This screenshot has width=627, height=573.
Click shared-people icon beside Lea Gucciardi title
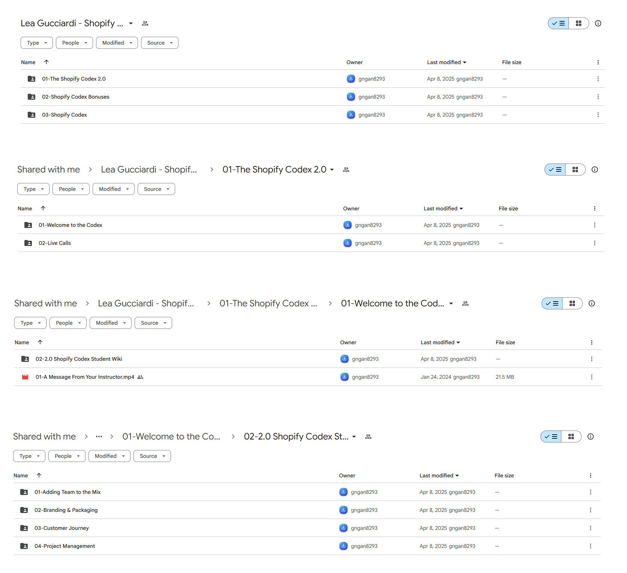pos(145,23)
